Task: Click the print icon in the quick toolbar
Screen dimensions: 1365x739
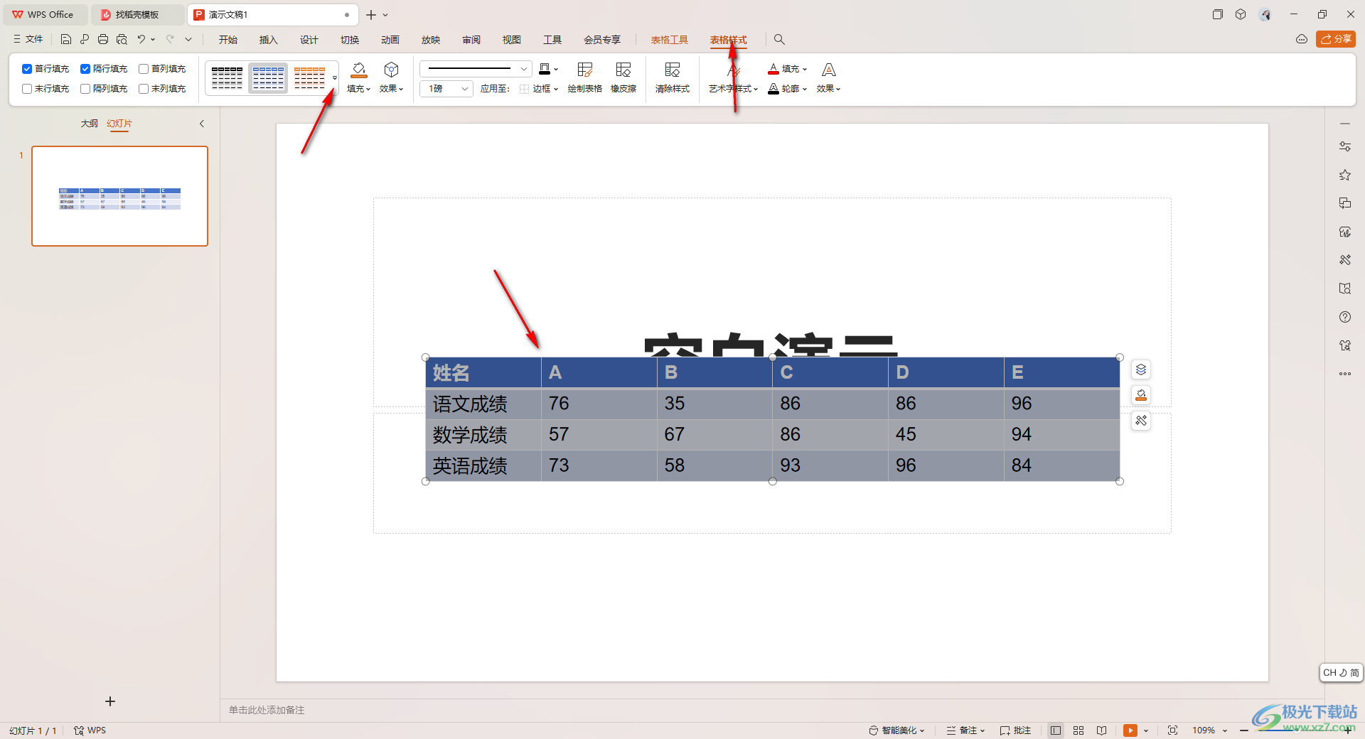Action: (103, 40)
